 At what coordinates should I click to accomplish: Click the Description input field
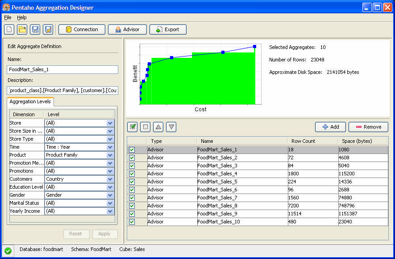pyautogui.click(x=62, y=90)
